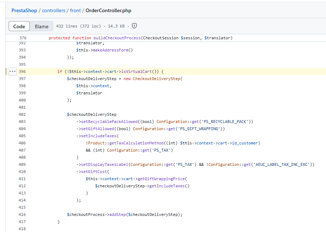Image resolution: width=326 pixels, height=232 pixels.
Task: Click getIncludeTaxes on line 412
Action: coord(167,186)
